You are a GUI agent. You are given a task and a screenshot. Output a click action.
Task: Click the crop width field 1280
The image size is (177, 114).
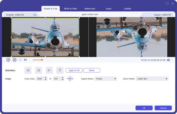pyautogui.click(x=40, y=79)
